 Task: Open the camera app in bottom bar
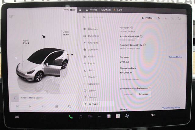click(x=90, y=117)
